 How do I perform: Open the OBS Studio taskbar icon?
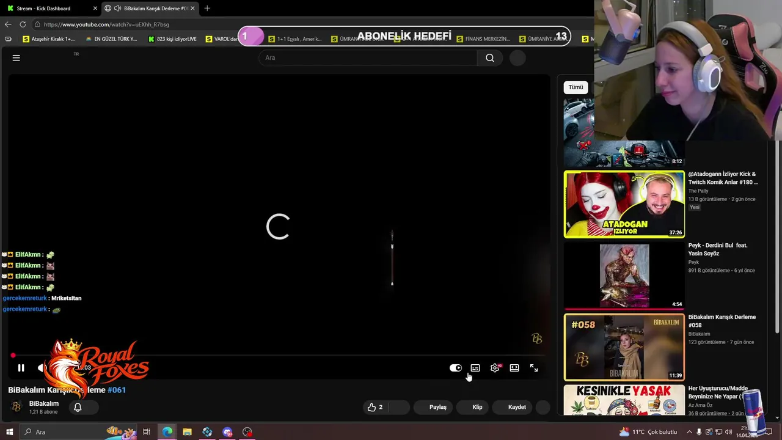tap(247, 432)
